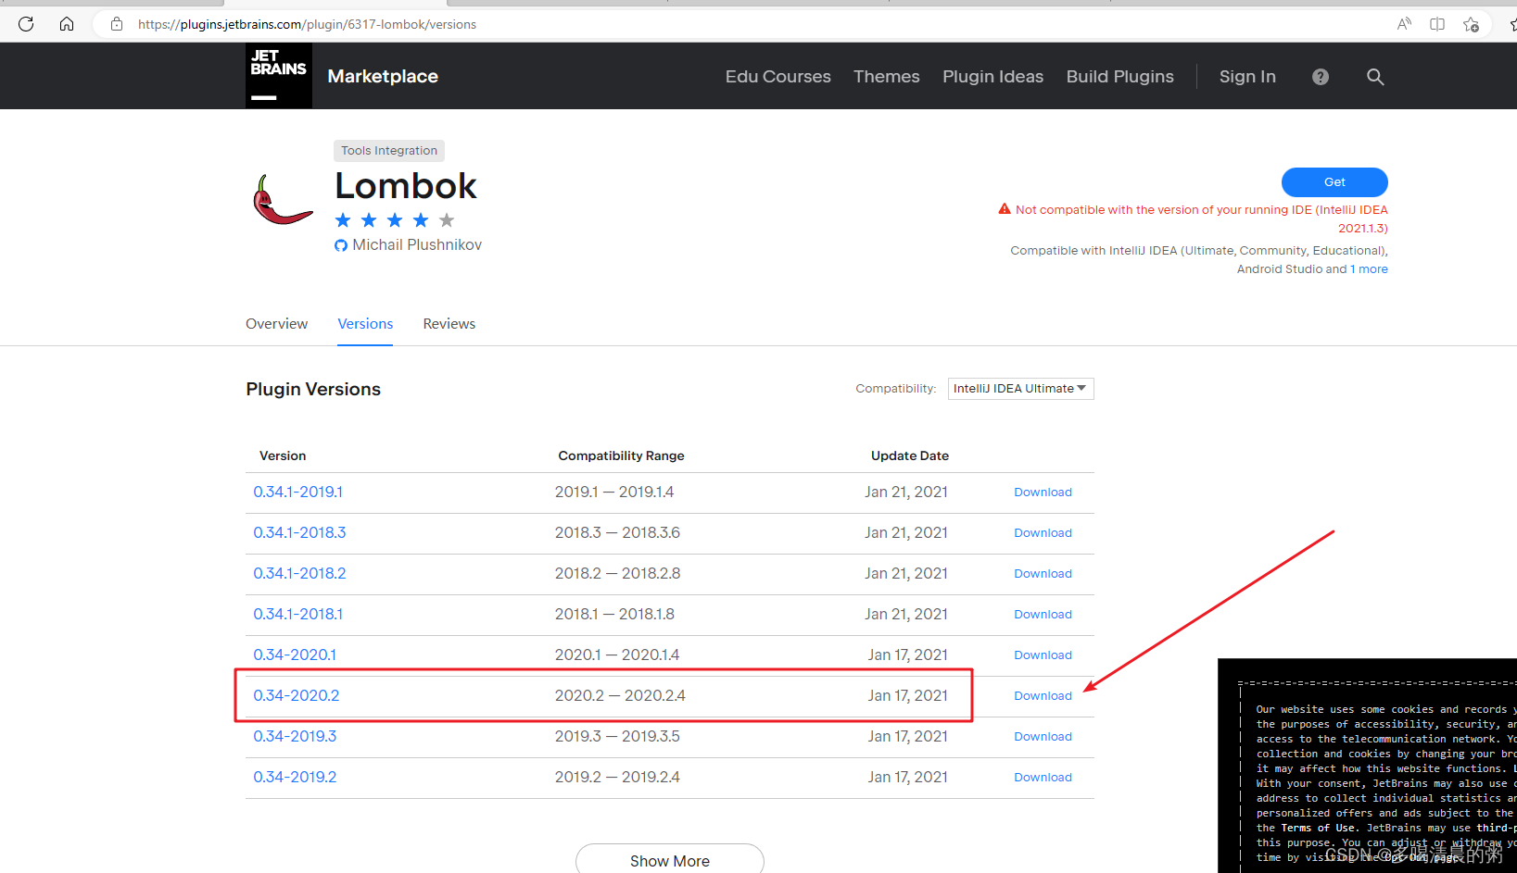
Task: Open Michail Plushnikov author link
Action: (x=417, y=245)
